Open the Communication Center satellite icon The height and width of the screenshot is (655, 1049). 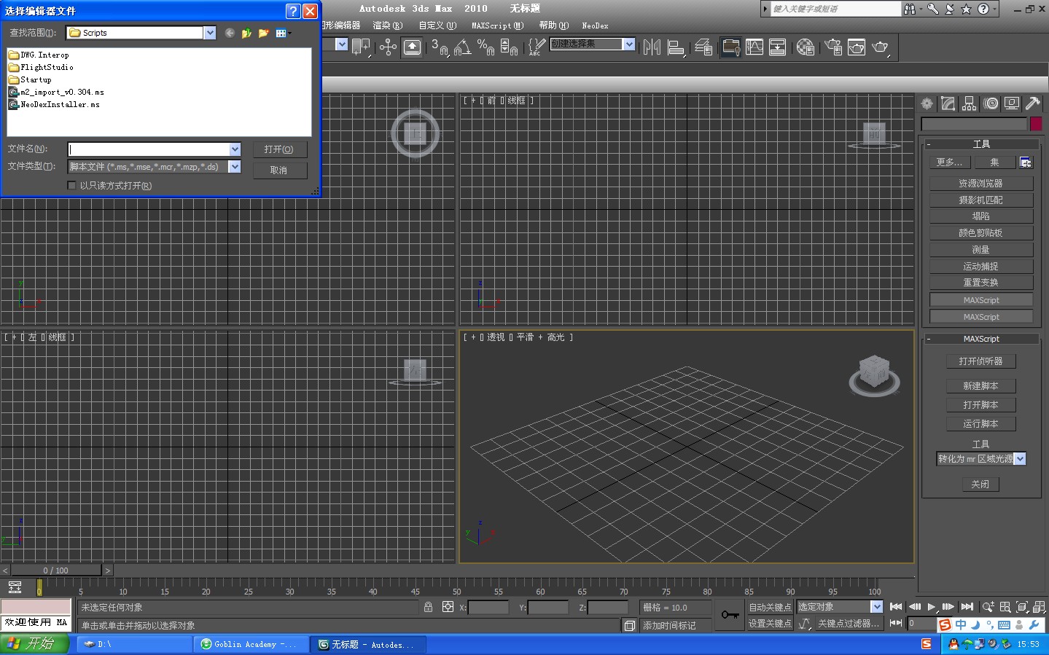click(950, 9)
